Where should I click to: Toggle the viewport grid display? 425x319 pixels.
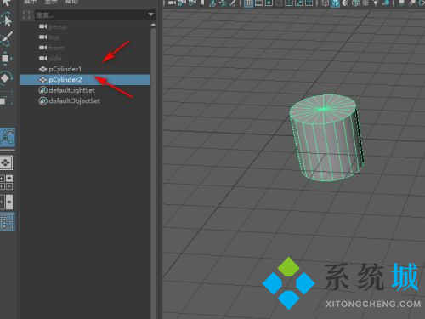point(248,3)
